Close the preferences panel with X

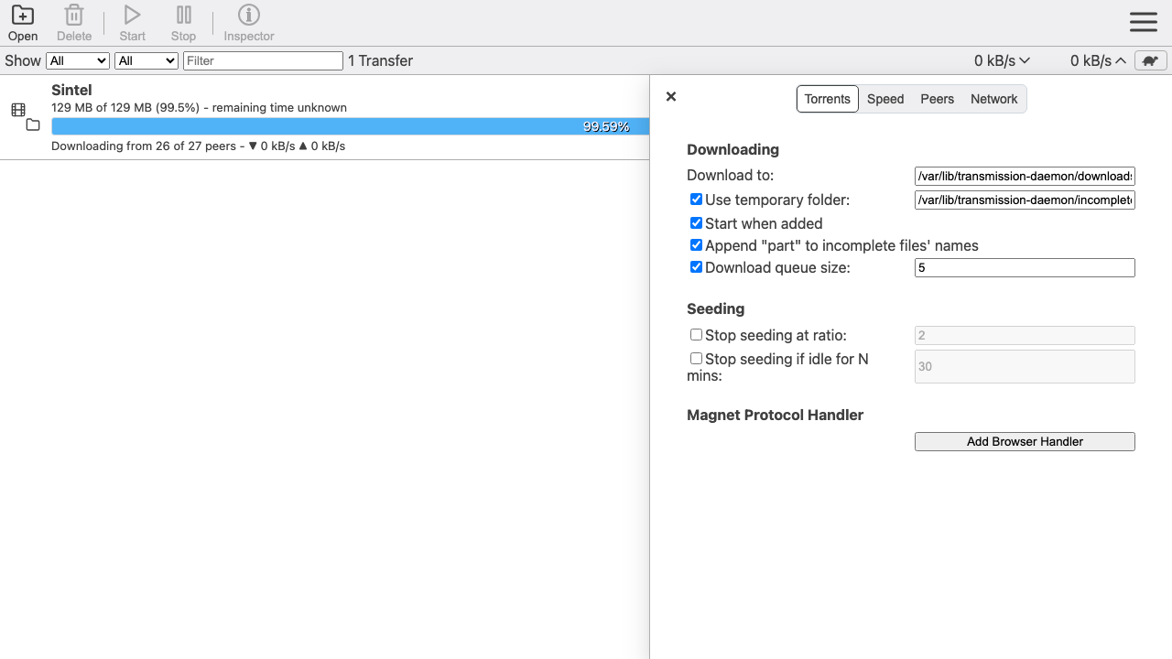pyautogui.click(x=671, y=96)
